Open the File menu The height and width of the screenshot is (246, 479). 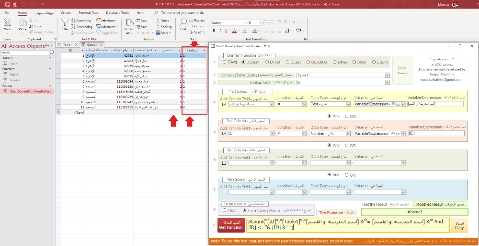click(x=7, y=13)
